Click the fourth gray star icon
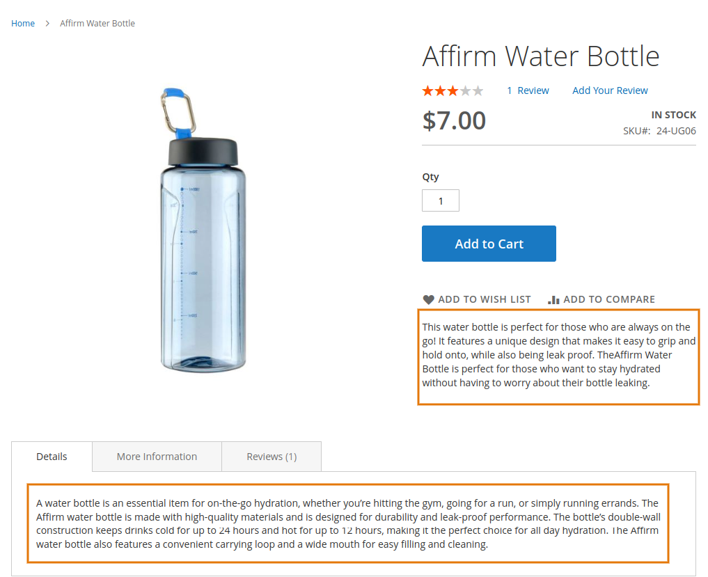This screenshot has height=577, width=708. click(x=465, y=90)
